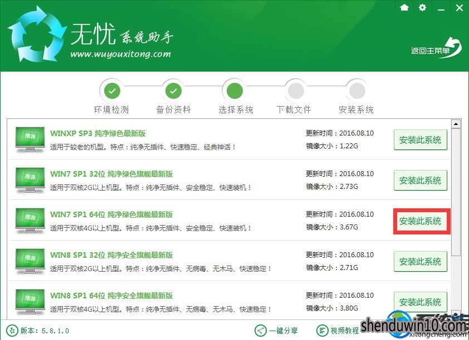This screenshot has height=340, width=469.
Task: Open the www.wuyouxitong.com website link
Action: pos(120,54)
